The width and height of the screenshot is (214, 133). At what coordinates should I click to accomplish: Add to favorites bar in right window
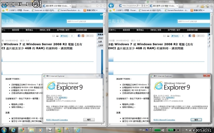110,10
